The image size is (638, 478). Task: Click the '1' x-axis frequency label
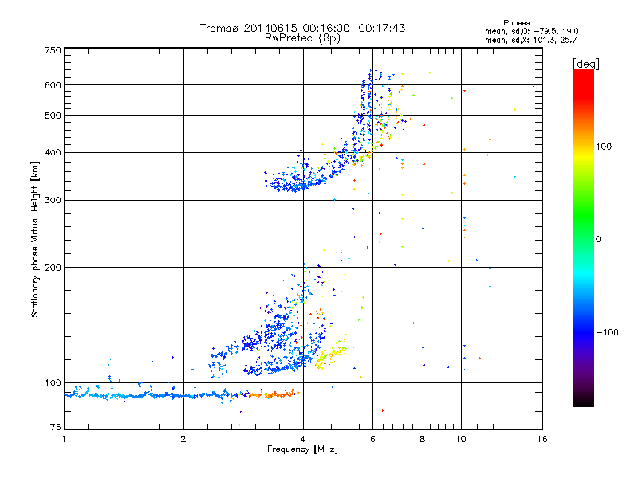64,439
